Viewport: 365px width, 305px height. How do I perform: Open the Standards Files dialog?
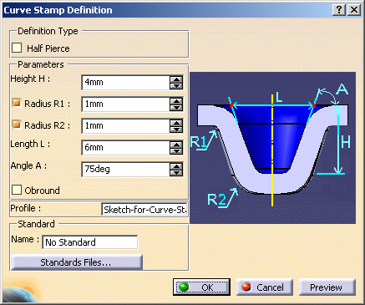coord(77,262)
